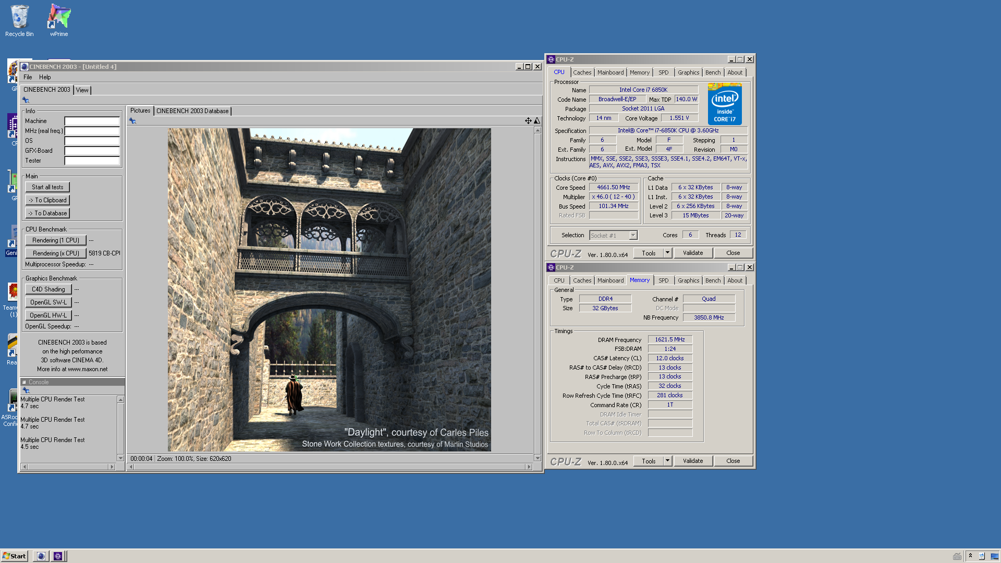This screenshot has height=563, width=1001.
Task: Open the File menu in CINEBENCH
Action: (28, 77)
